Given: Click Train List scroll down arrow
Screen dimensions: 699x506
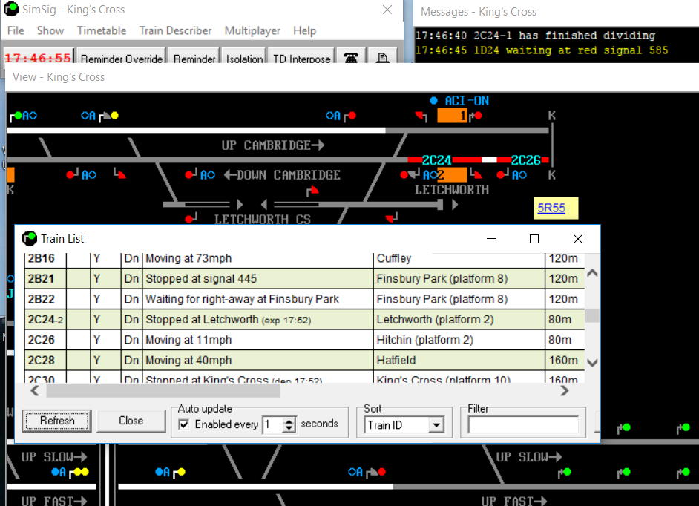Looking at the screenshot, I should coord(592,363).
